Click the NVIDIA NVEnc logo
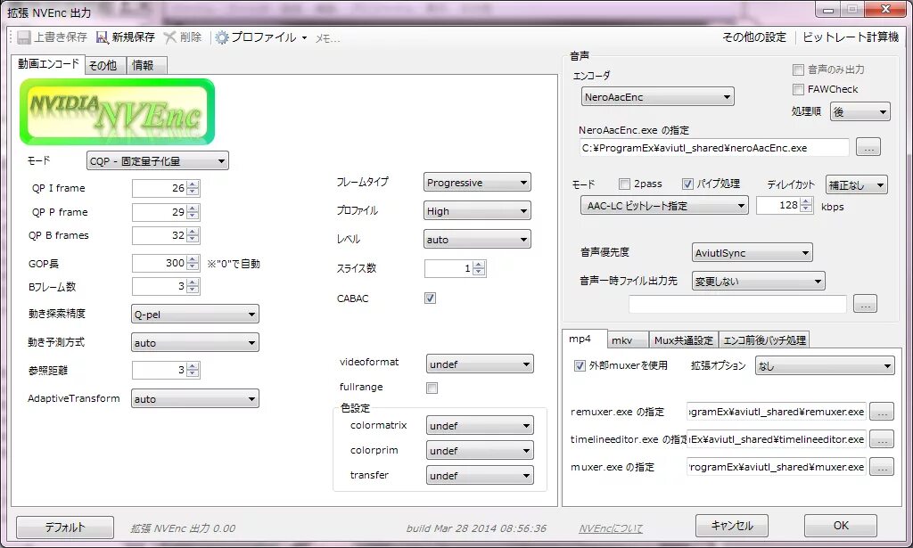913x548 pixels. (117, 111)
